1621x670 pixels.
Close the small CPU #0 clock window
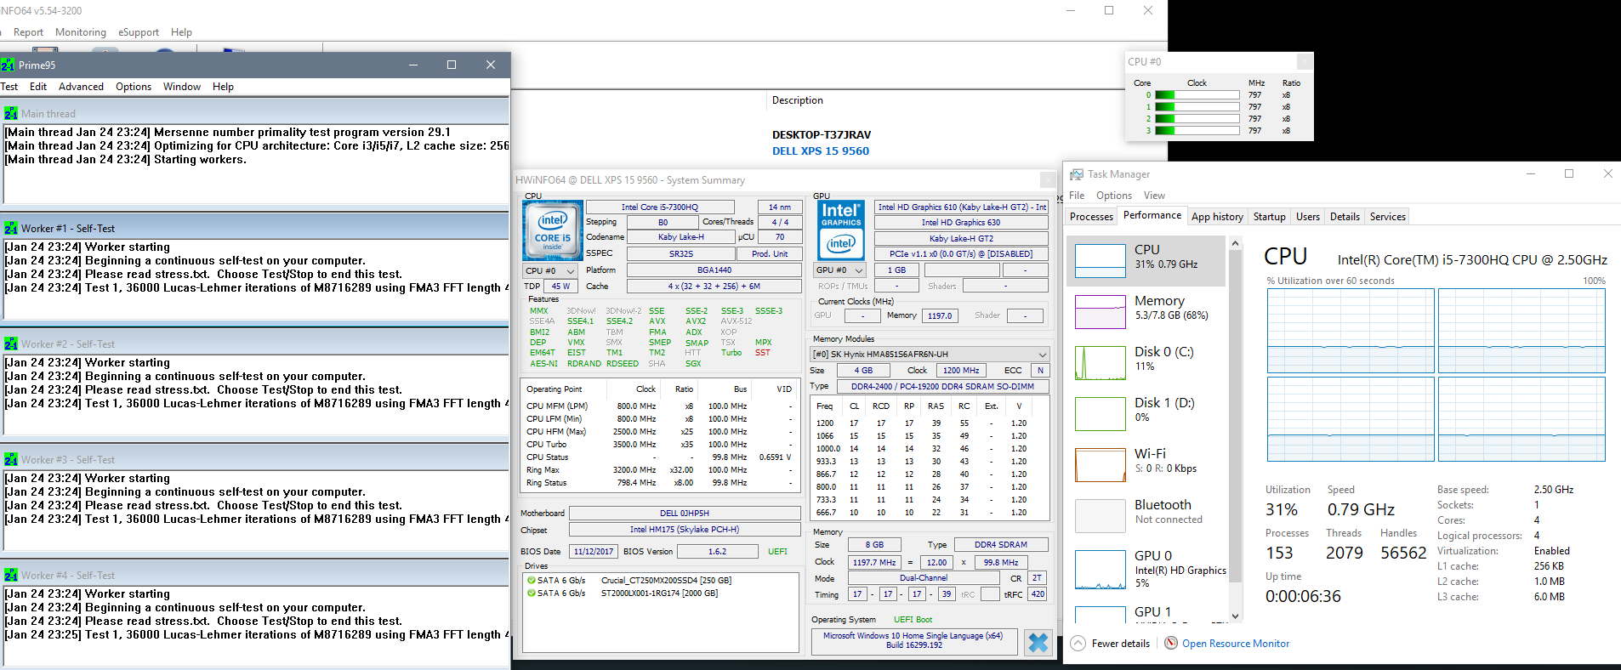click(1305, 61)
